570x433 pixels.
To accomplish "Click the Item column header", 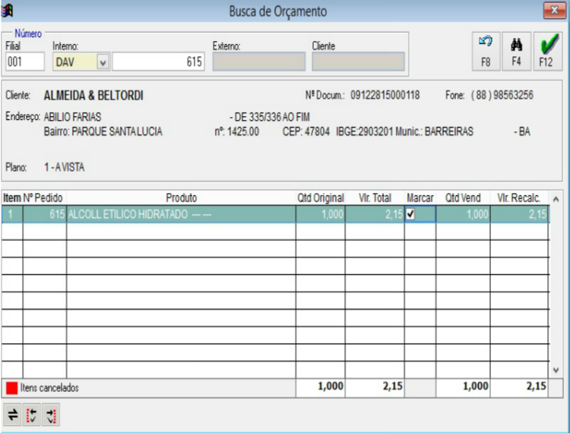I will click(x=12, y=198).
